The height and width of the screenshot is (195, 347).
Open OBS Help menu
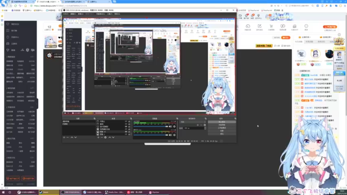(x=117, y=14)
